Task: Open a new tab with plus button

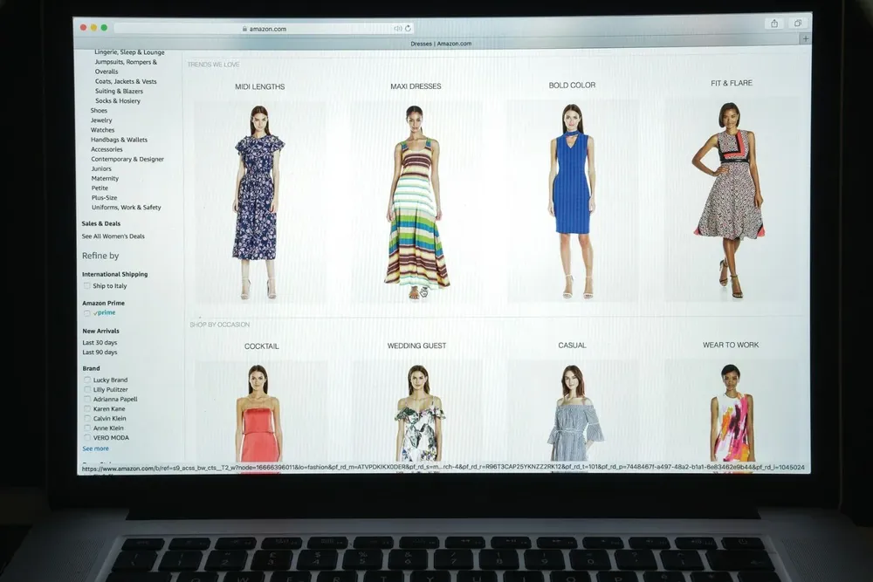Action: pyautogui.click(x=805, y=38)
